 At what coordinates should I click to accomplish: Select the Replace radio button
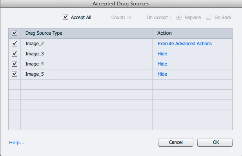[x=179, y=18]
